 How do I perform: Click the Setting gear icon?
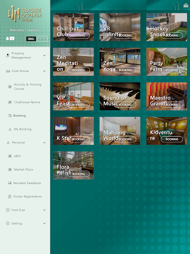(8, 223)
